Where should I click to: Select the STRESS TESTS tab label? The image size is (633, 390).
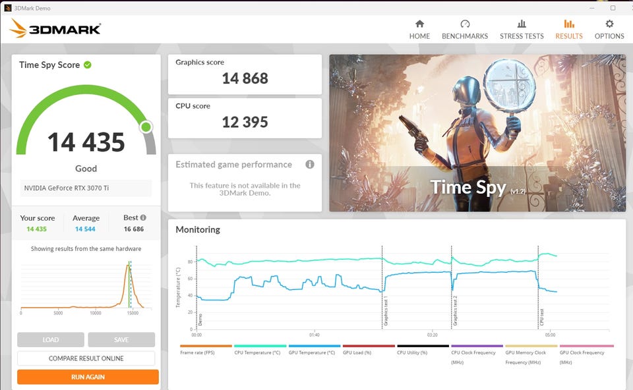(522, 36)
